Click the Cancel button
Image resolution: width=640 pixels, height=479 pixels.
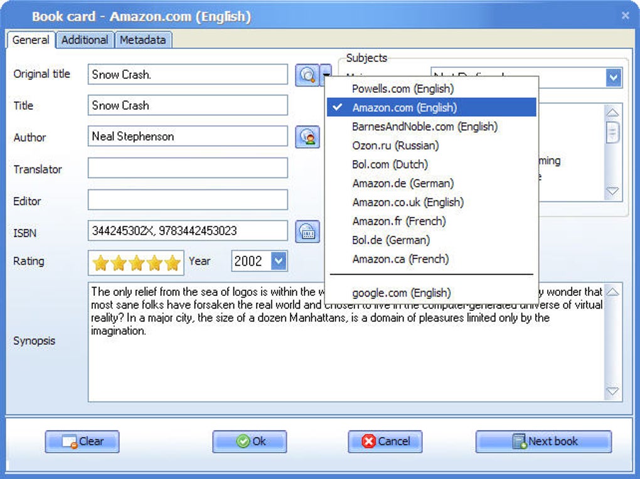pyautogui.click(x=385, y=441)
